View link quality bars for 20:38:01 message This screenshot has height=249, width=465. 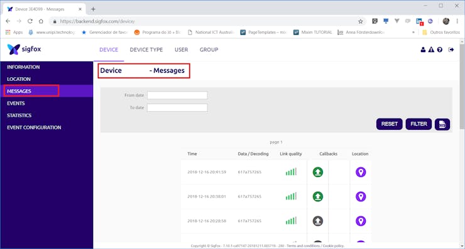(291, 196)
